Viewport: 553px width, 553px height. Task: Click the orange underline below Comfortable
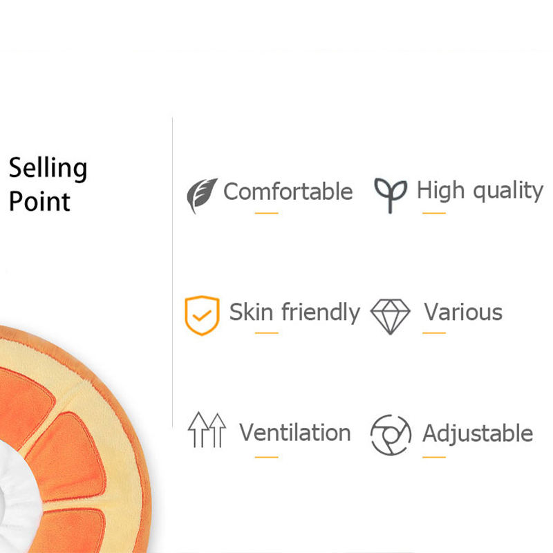(266, 213)
